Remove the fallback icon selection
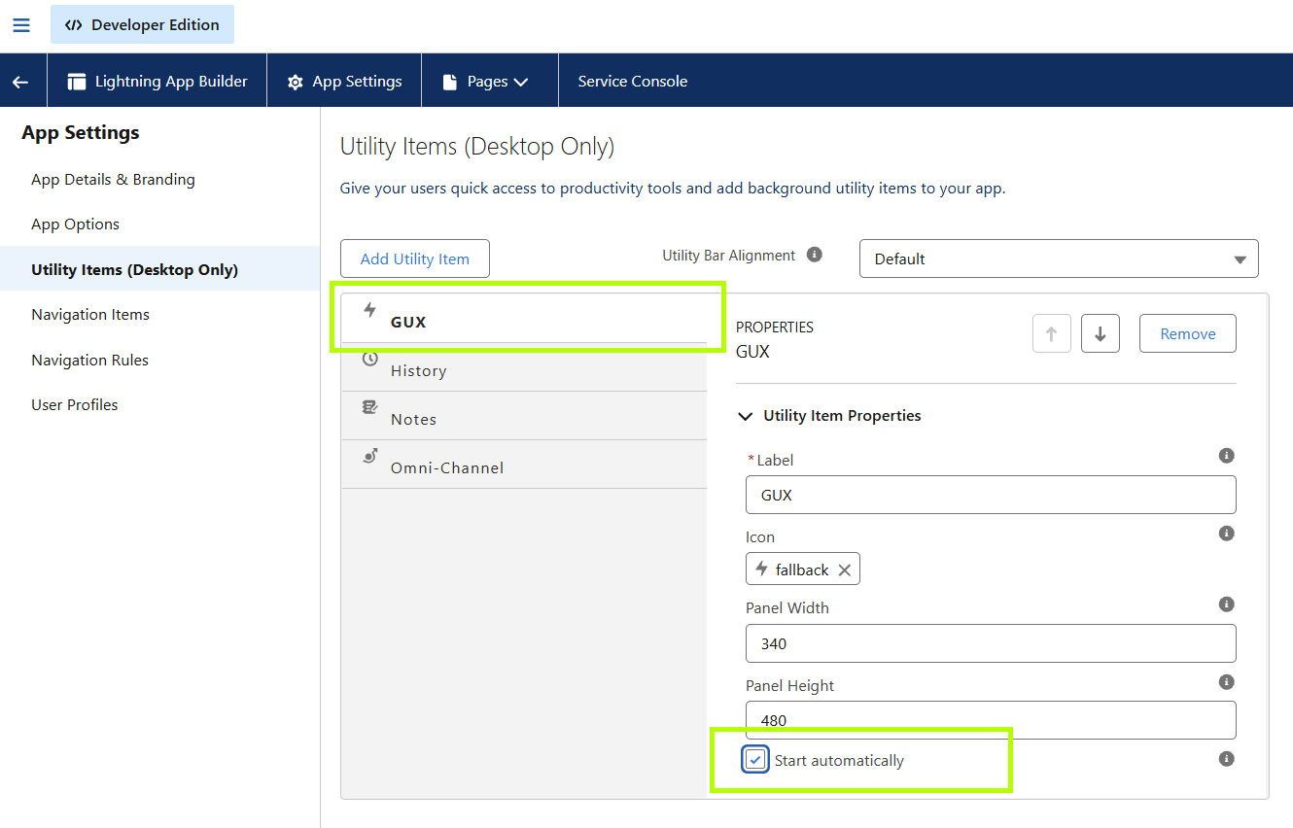This screenshot has height=828, width=1293. pos(845,570)
